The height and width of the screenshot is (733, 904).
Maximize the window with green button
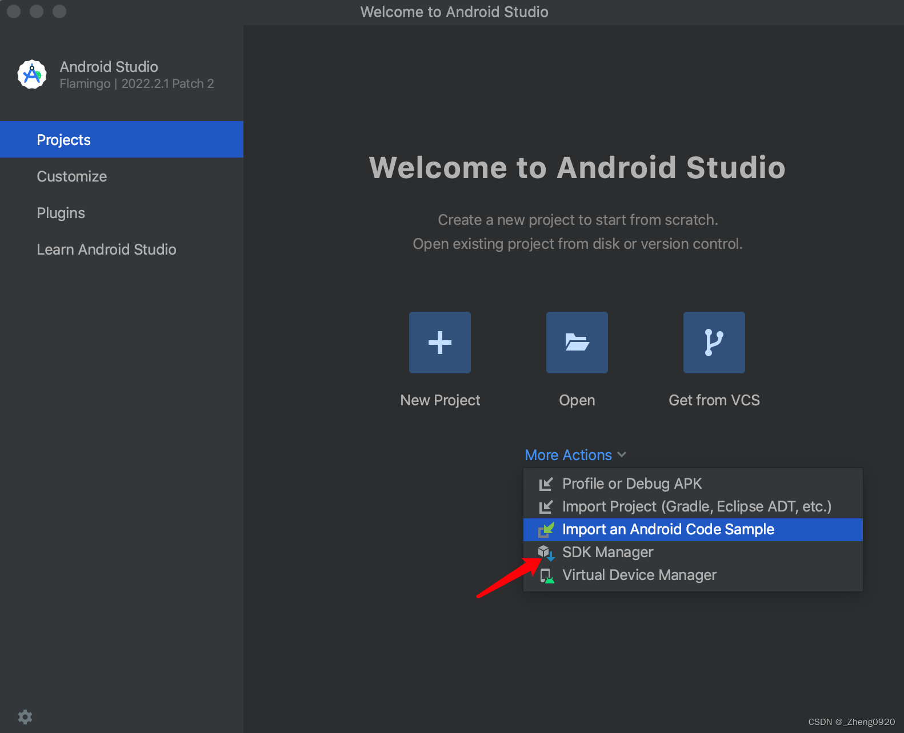[59, 11]
